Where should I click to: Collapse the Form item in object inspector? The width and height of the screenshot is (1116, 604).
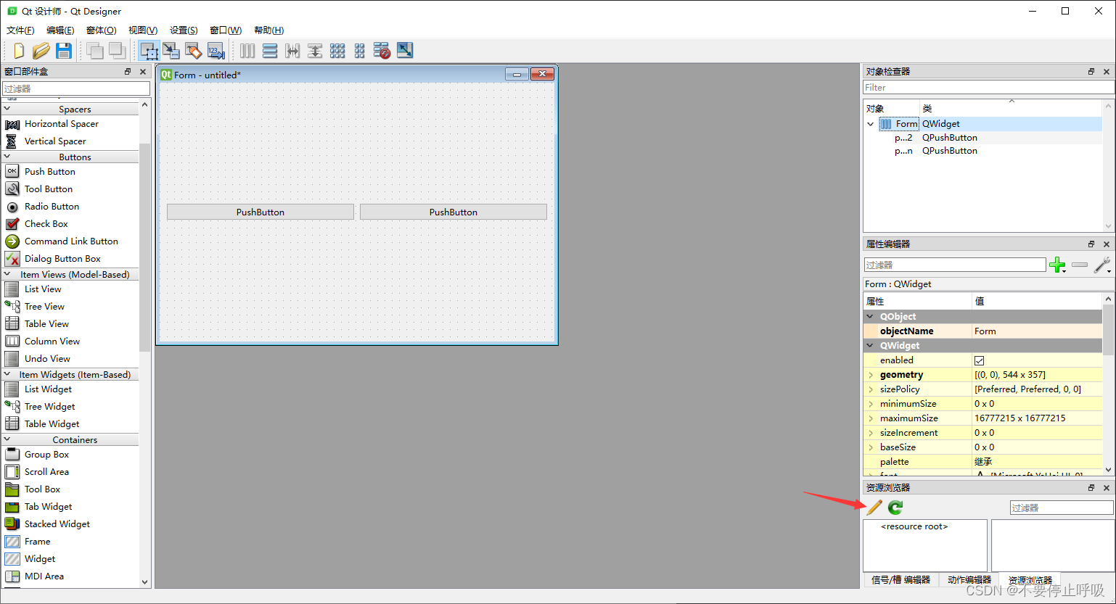pyautogui.click(x=870, y=123)
